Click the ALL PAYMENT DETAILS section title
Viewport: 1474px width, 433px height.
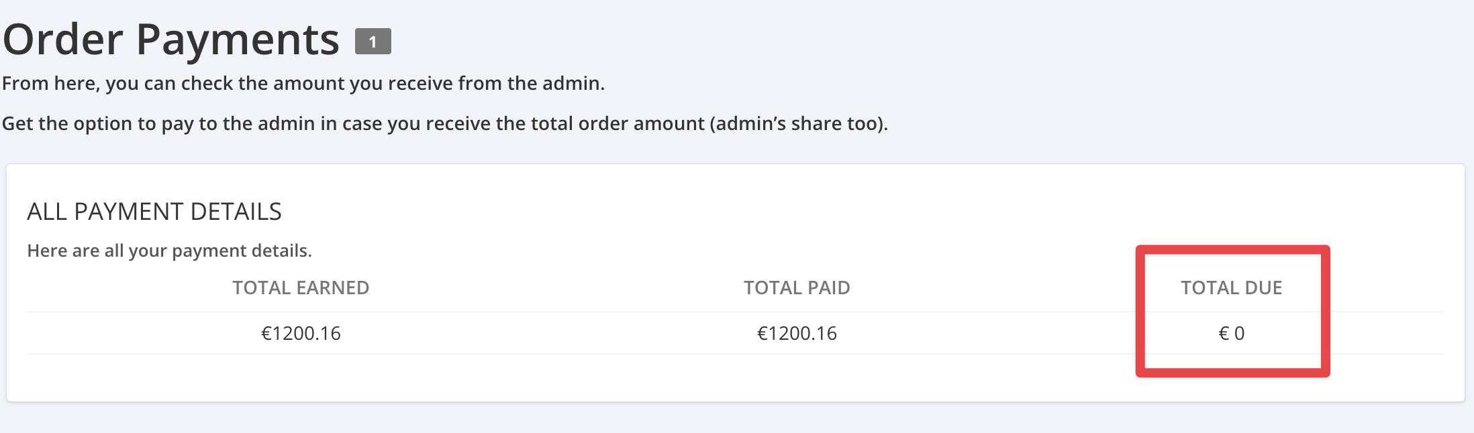pyautogui.click(x=154, y=212)
